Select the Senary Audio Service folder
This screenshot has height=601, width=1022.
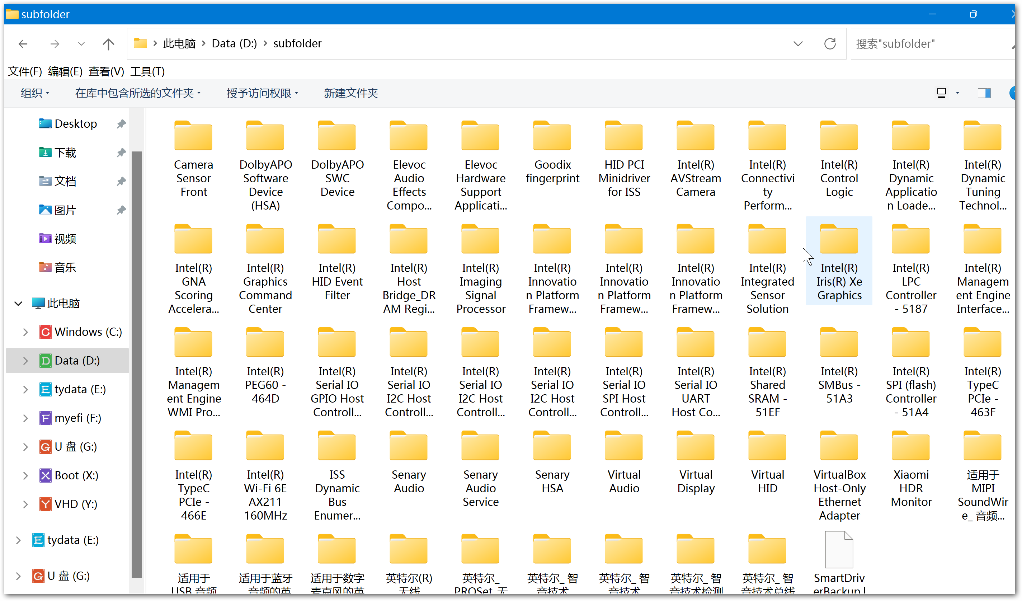tap(481, 470)
